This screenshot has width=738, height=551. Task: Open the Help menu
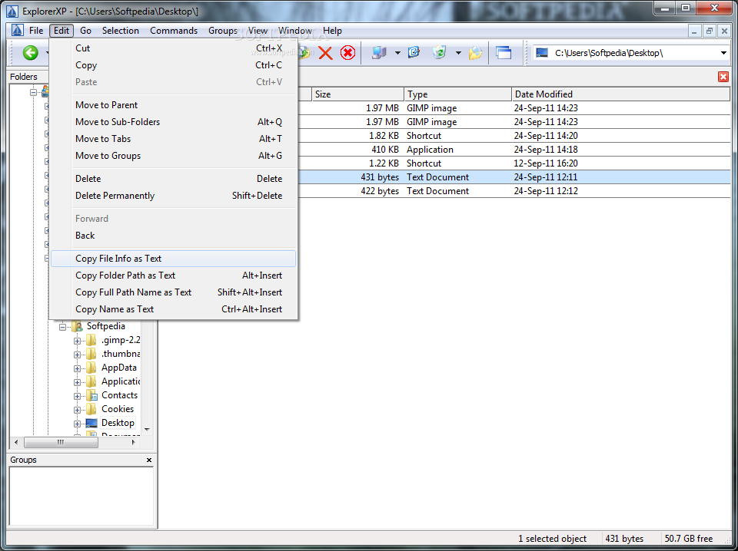[x=332, y=31]
